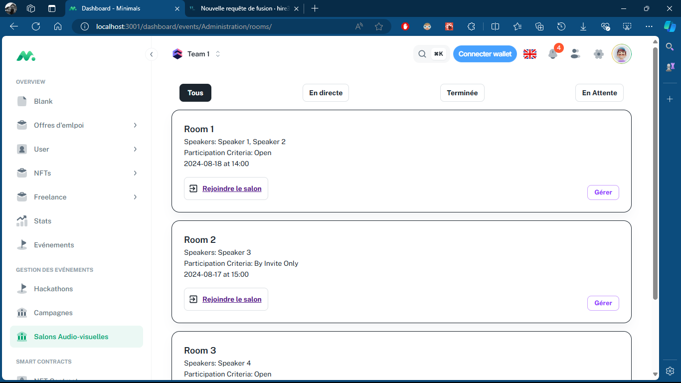Image resolution: width=681 pixels, height=383 pixels.
Task: Click the Edge sidebar search icon
Action: pyautogui.click(x=670, y=46)
